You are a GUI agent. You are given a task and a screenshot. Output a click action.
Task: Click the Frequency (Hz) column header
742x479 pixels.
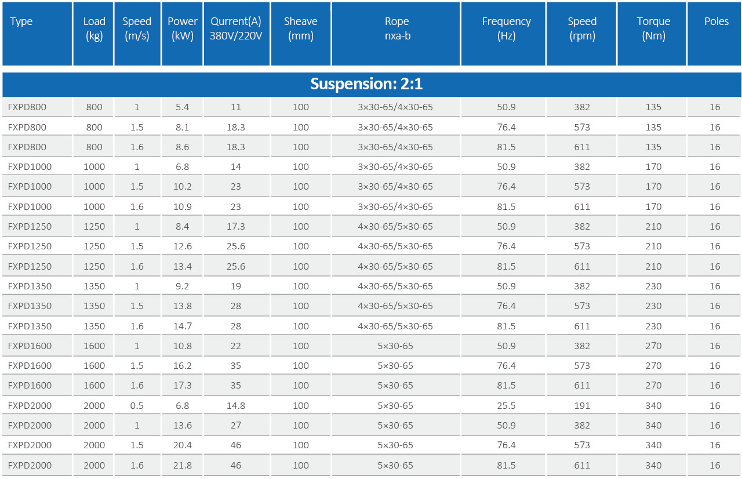pyautogui.click(x=506, y=28)
